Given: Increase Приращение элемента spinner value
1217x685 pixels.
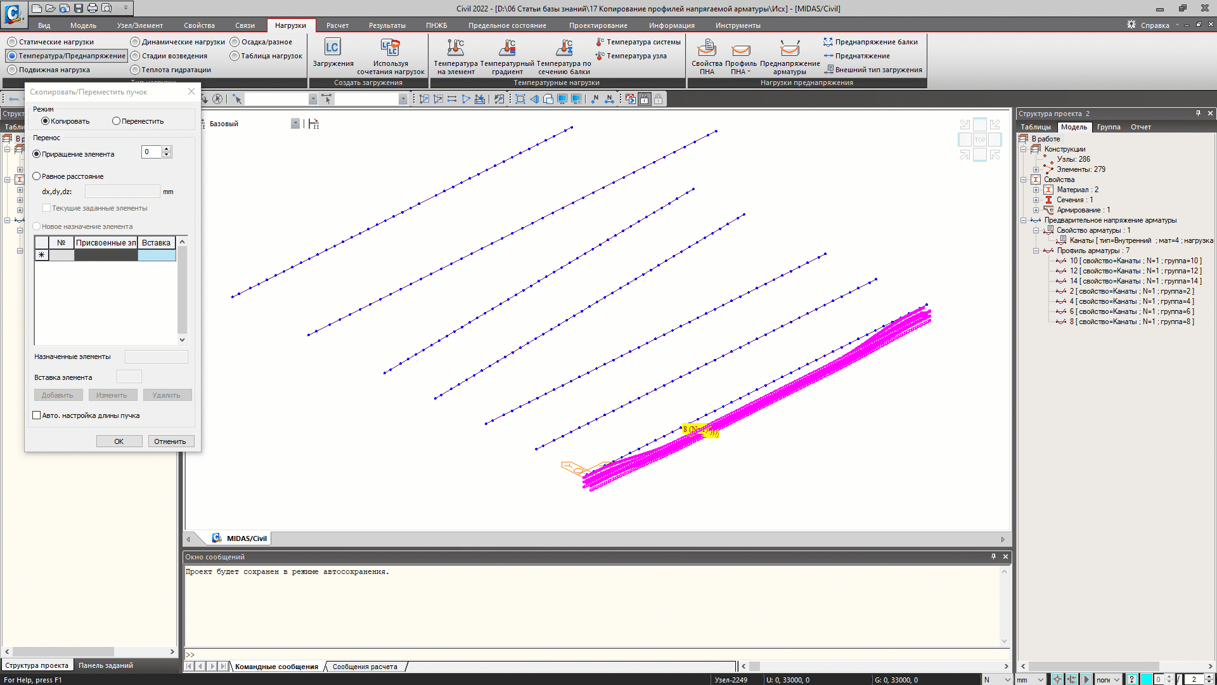Looking at the screenshot, I should [167, 149].
